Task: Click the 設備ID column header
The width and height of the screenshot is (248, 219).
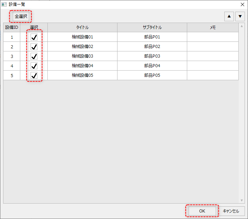Action: point(12,27)
